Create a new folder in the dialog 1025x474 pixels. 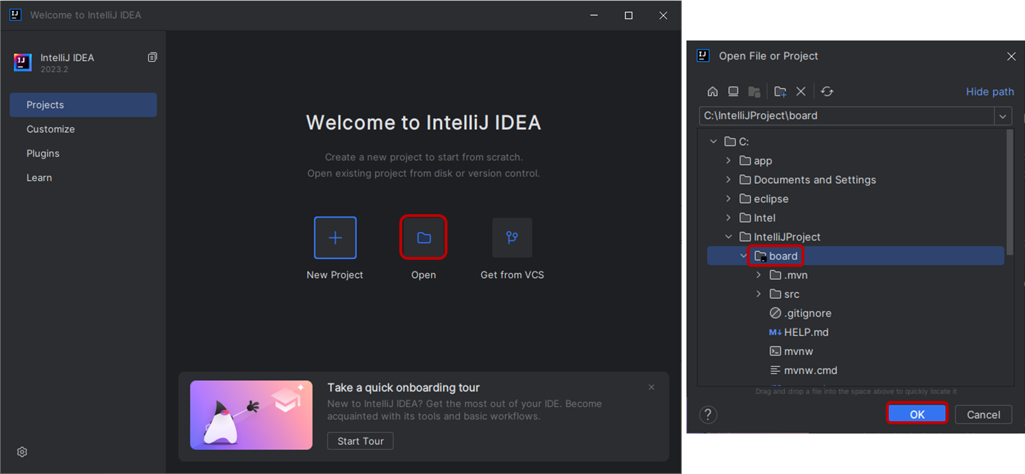[780, 91]
